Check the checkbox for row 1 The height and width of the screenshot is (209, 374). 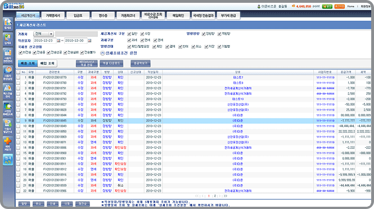[19, 78]
